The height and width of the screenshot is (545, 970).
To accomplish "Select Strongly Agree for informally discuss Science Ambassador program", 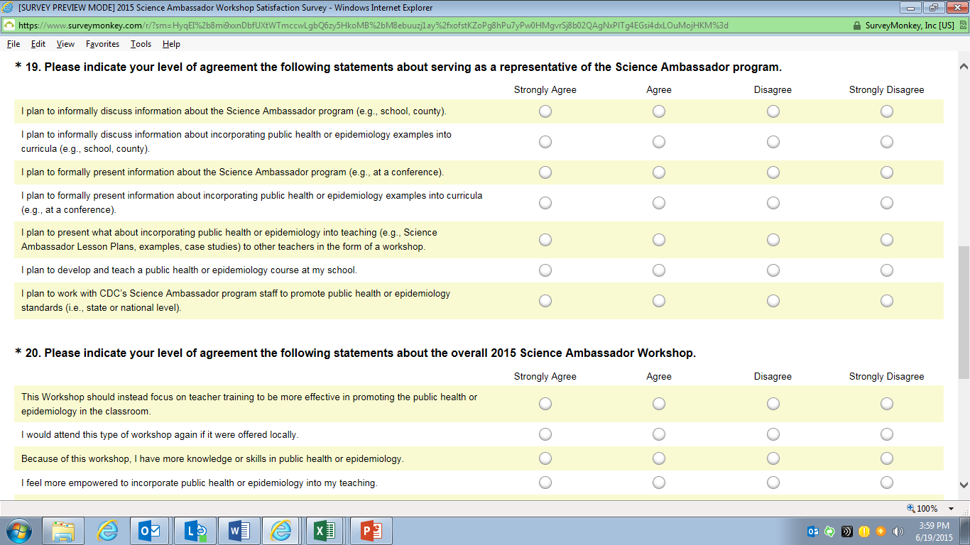I will (x=545, y=111).
